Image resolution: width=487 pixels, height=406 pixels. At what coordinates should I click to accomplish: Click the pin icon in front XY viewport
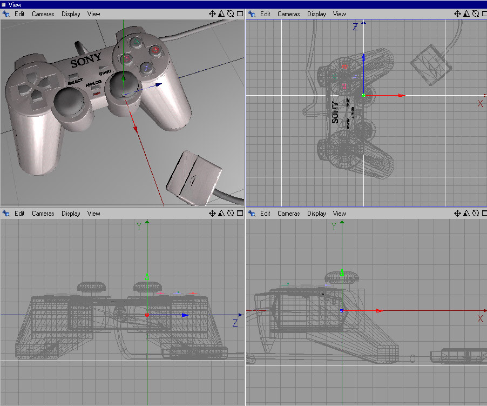click(x=252, y=213)
